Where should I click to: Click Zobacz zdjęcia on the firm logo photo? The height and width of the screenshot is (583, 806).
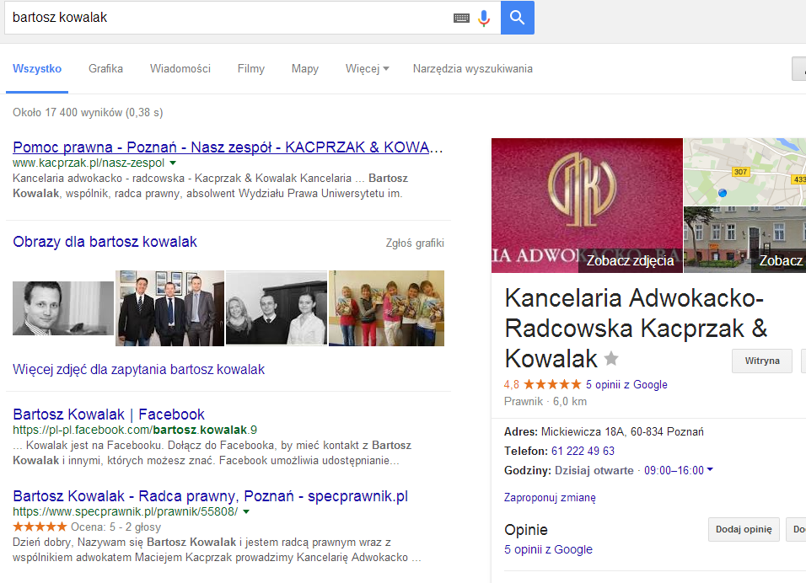tap(630, 261)
